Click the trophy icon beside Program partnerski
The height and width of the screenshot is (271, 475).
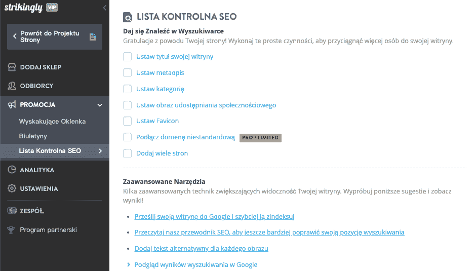coord(11,230)
